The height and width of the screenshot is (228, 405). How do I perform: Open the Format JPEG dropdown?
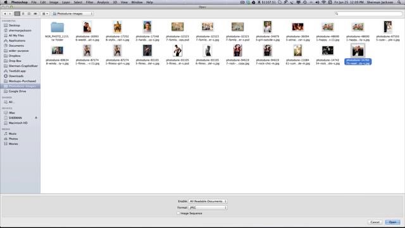(x=208, y=208)
